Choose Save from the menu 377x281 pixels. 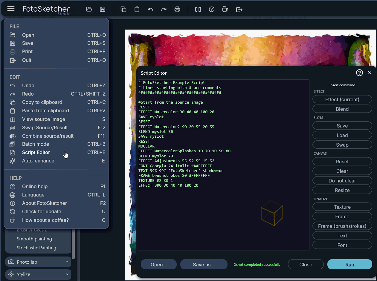point(56,43)
